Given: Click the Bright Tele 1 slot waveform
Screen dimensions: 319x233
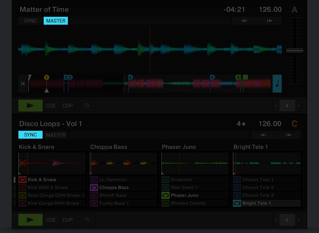Looking at the screenshot, I should (267, 163).
